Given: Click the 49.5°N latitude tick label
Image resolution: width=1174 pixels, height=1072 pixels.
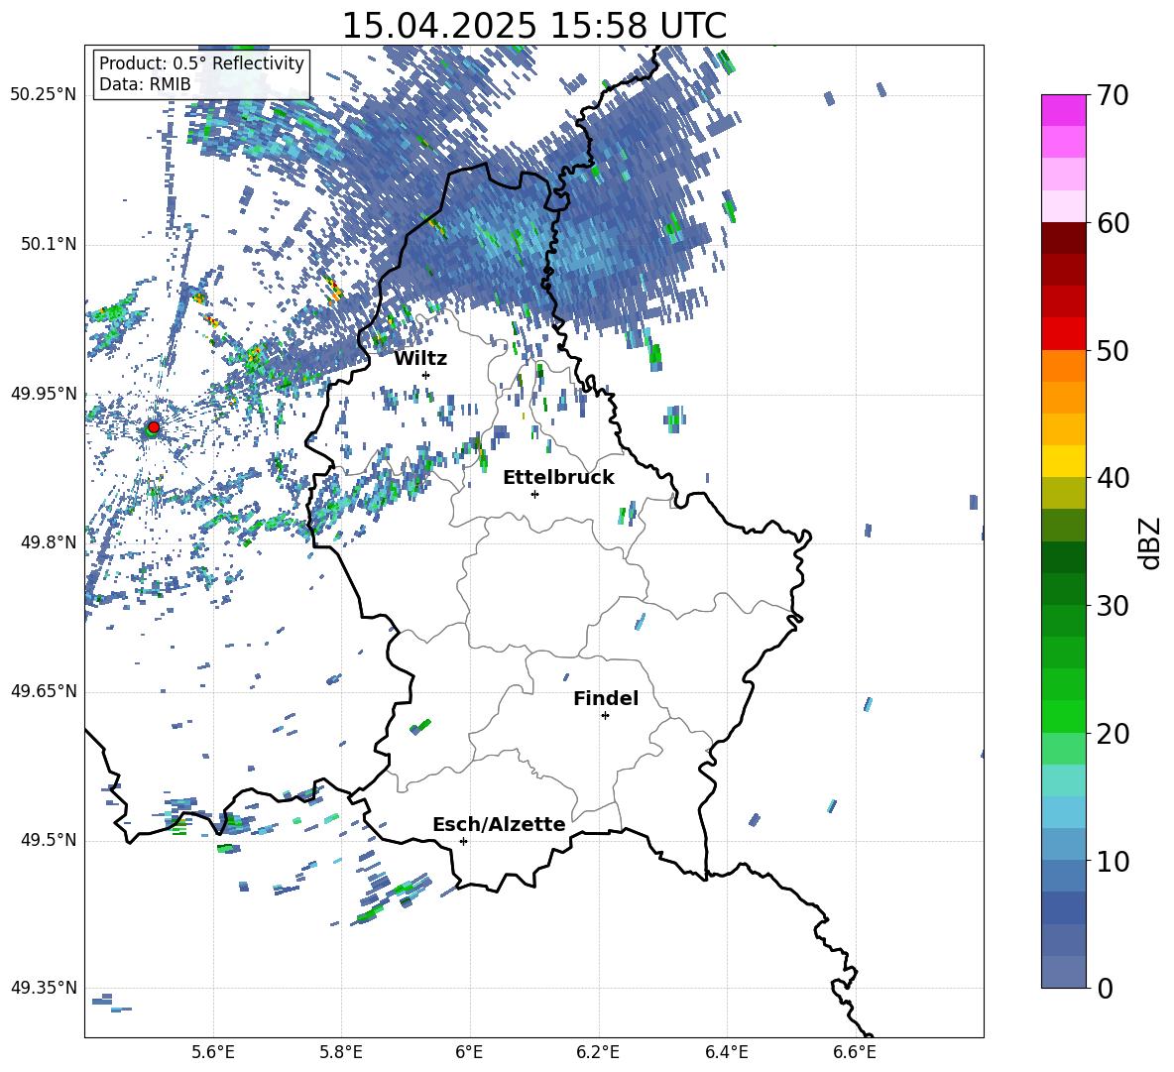Looking at the screenshot, I should point(50,840).
